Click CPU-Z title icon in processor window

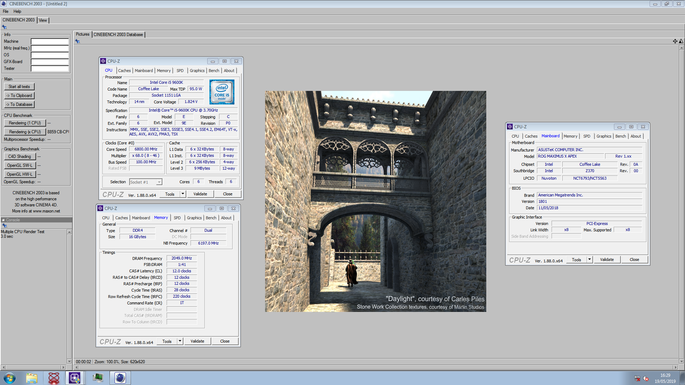coord(103,61)
